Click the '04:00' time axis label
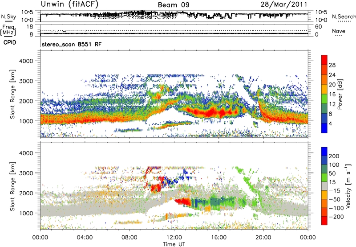Image resolution: width=356 pixels, height=247 pixels. tap(85, 238)
